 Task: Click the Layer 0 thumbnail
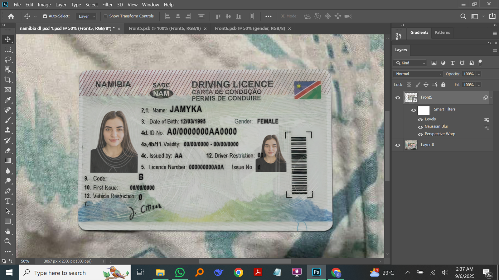point(411,145)
